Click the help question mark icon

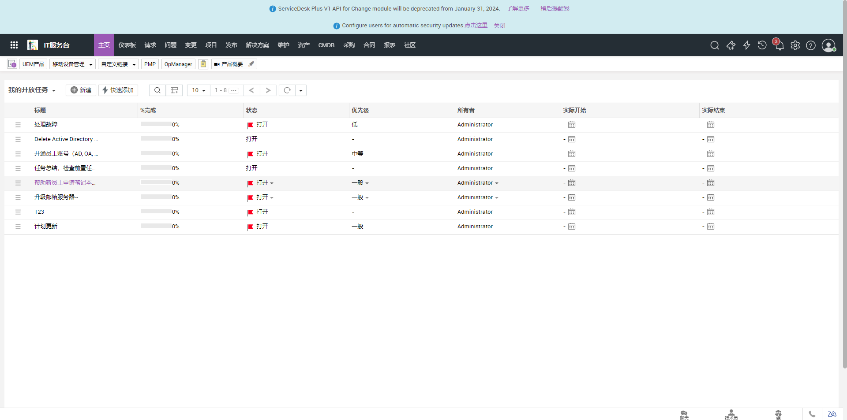(810, 45)
